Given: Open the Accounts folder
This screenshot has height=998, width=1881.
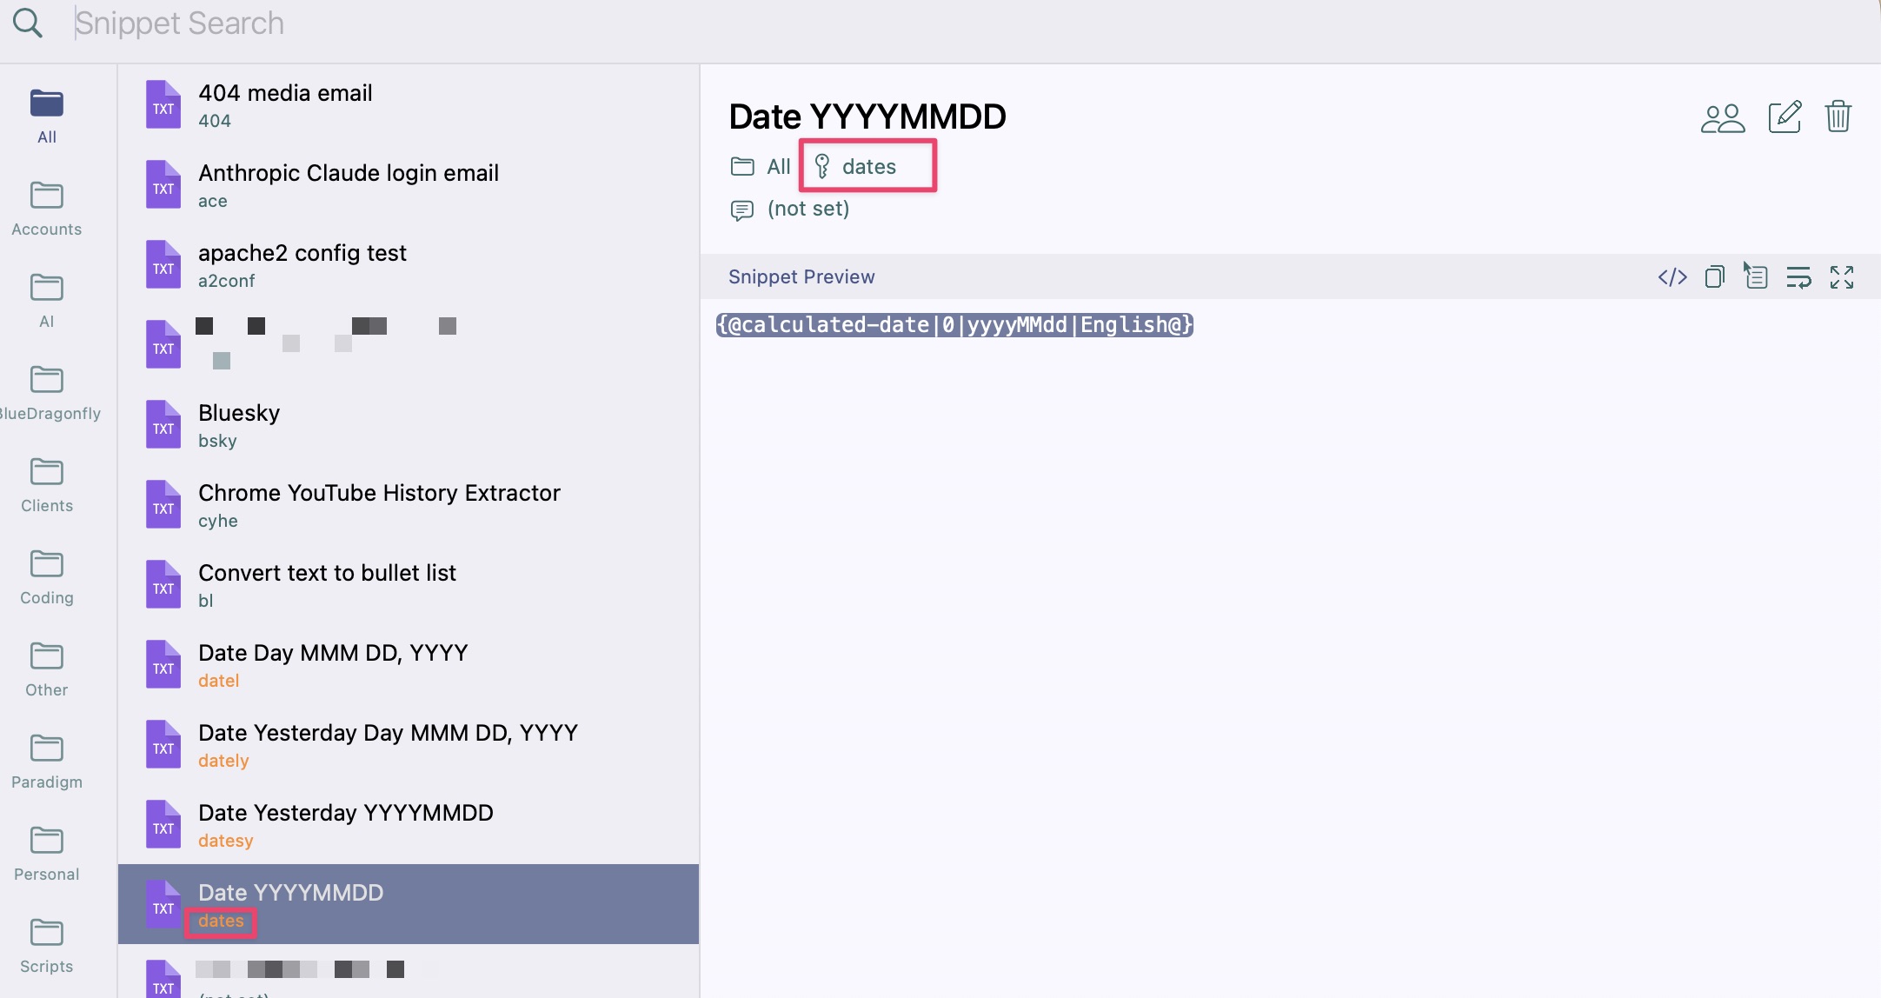Looking at the screenshot, I should (47, 209).
